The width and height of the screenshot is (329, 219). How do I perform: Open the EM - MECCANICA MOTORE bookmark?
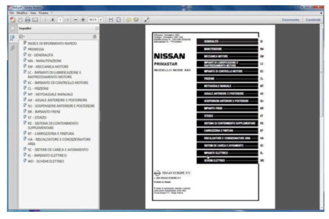[48, 66]
